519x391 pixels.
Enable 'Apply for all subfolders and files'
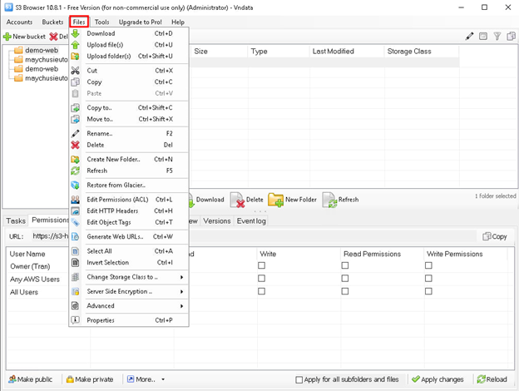point(299,380)
